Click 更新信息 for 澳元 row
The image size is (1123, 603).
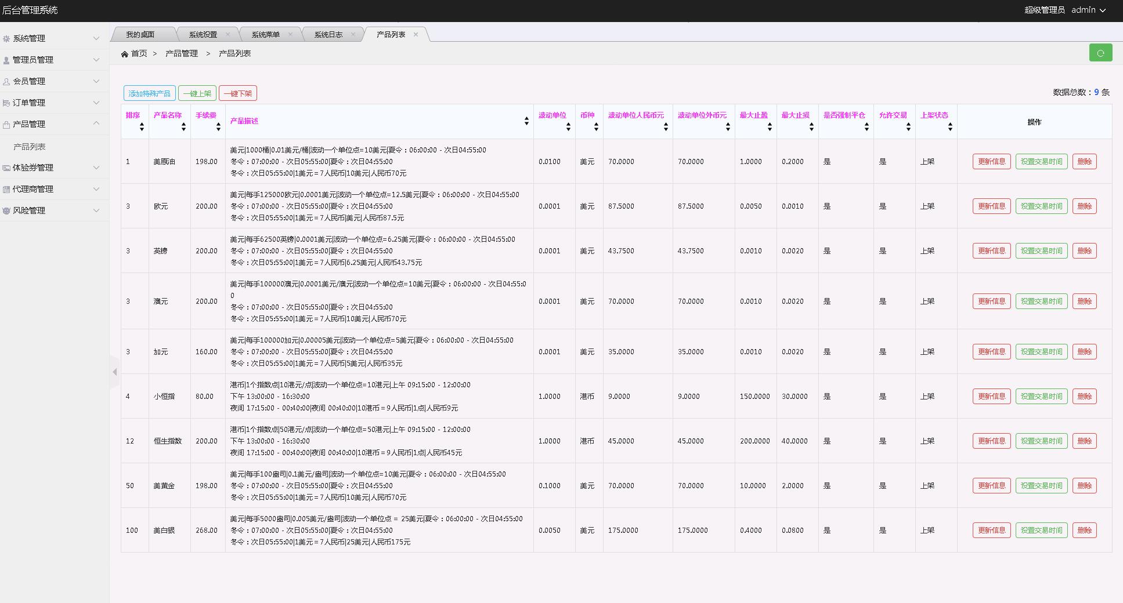click(992, 301)
